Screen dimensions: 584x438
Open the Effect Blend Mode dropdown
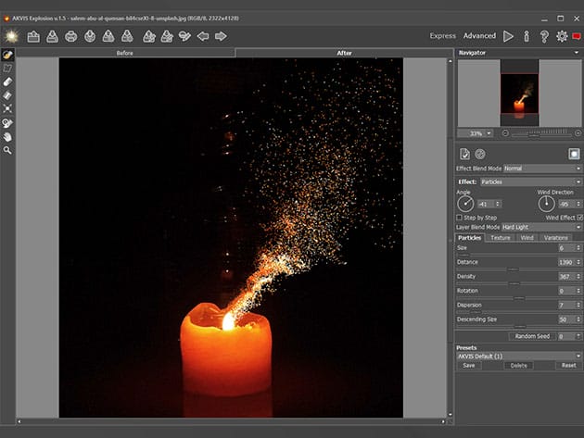pyautogui.click(x=540, y=169)
